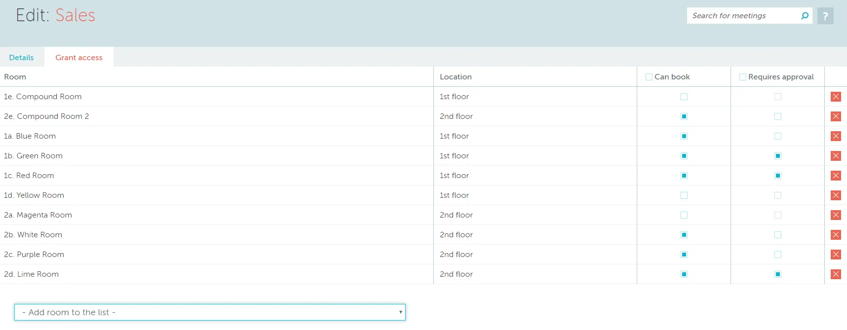This screenshot has height=330, width=847.
Task: Open the Add room to the list dropdown
Action: 210,312
